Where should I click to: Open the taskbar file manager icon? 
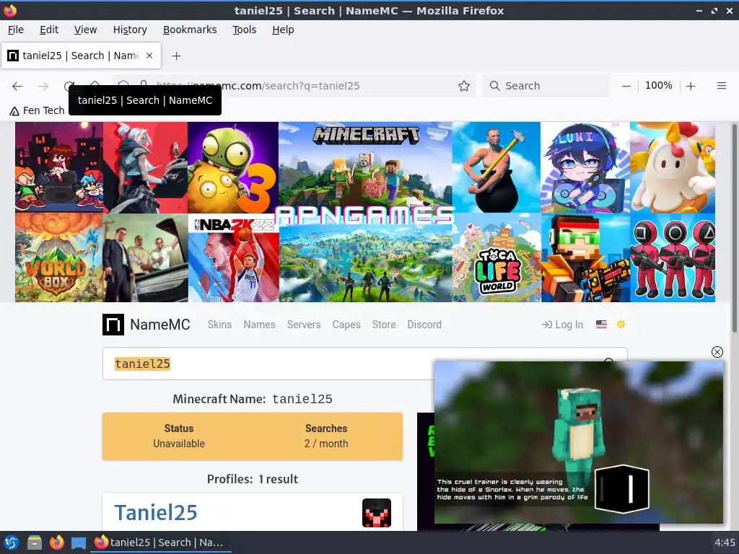click(35, 542)
